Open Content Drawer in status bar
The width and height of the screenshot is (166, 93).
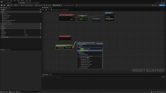point(4,92)
